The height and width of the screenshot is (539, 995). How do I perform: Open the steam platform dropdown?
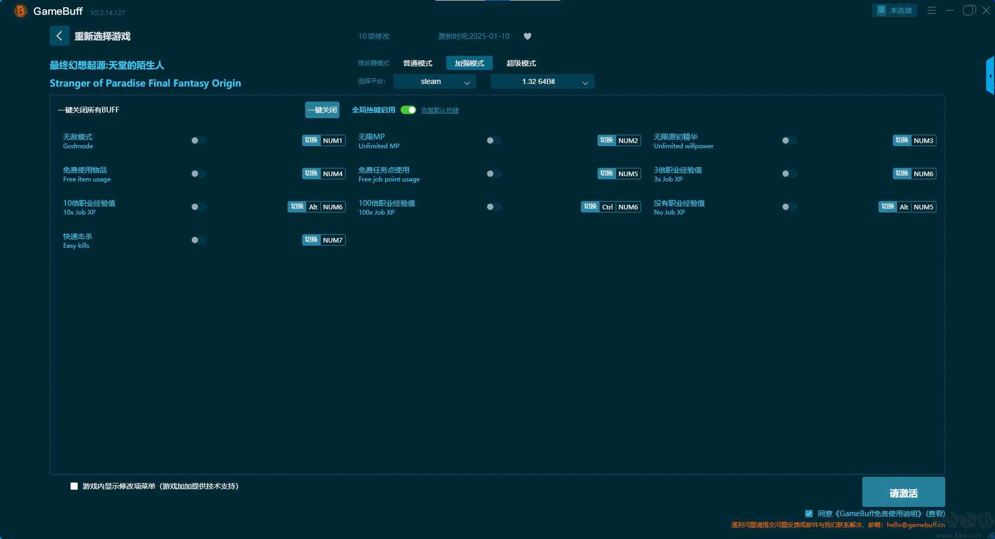435,81
